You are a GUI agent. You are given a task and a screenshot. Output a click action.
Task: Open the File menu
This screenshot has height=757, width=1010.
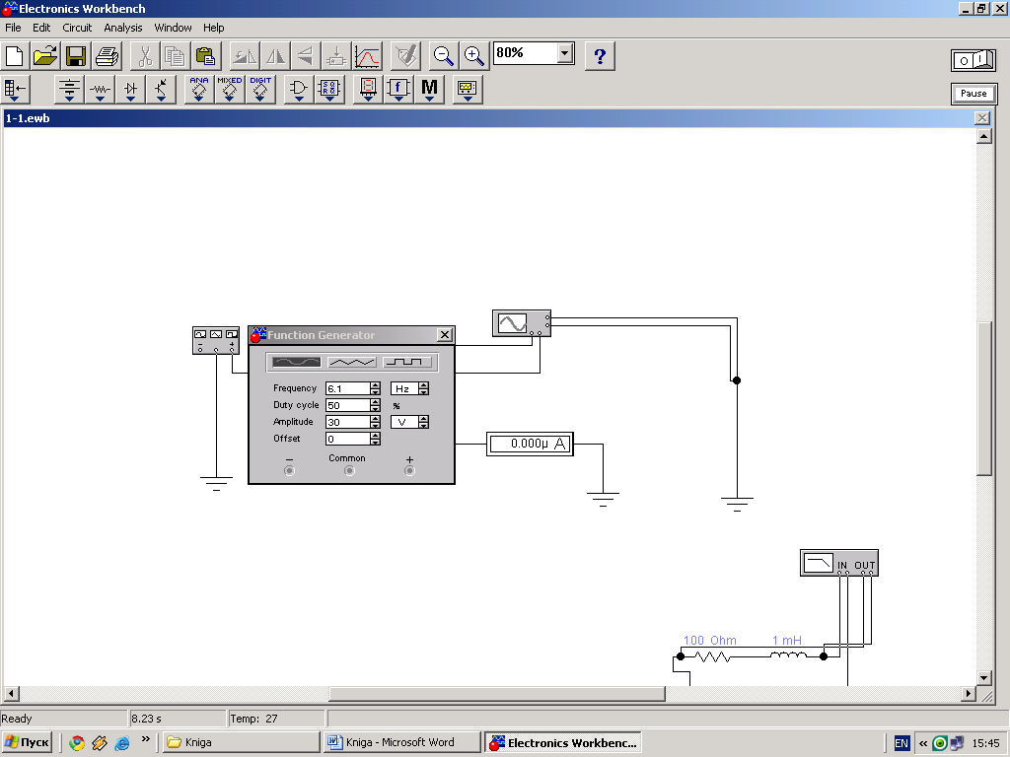13,28
